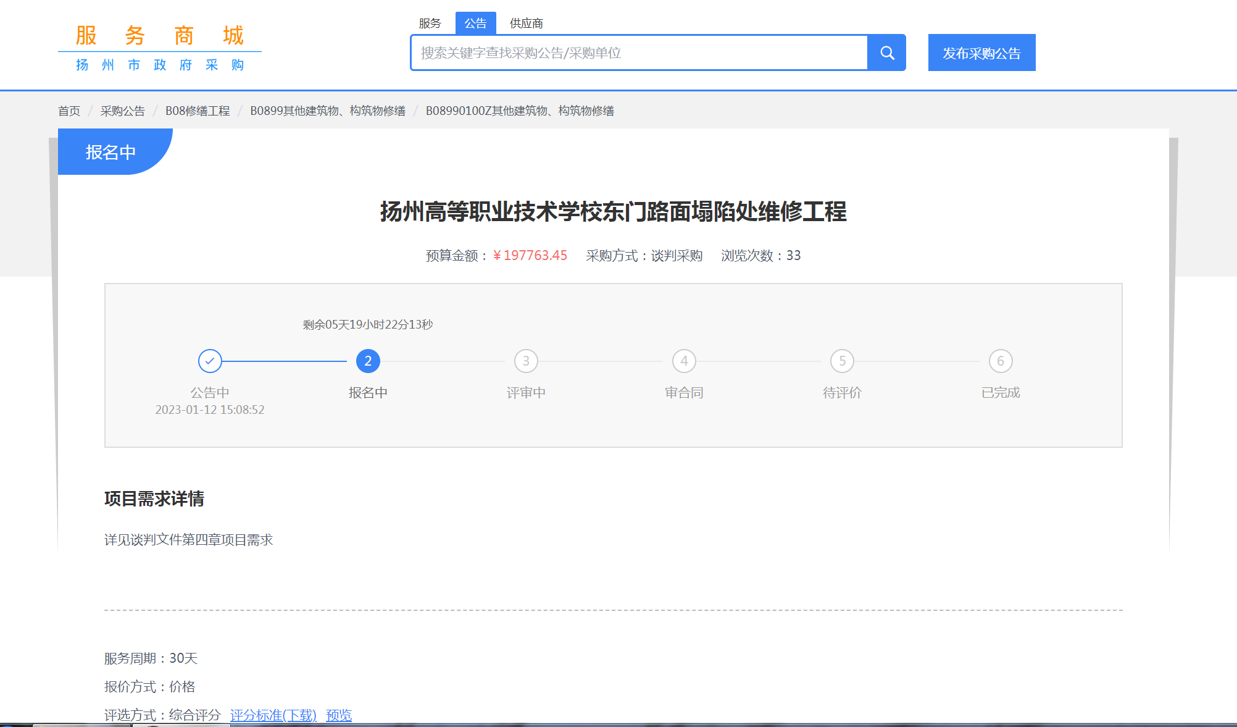Open 采购公告 breadcrumb link

[x=122, y=111]
